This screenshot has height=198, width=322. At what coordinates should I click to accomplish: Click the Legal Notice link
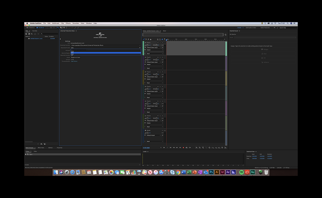point(74,61)
